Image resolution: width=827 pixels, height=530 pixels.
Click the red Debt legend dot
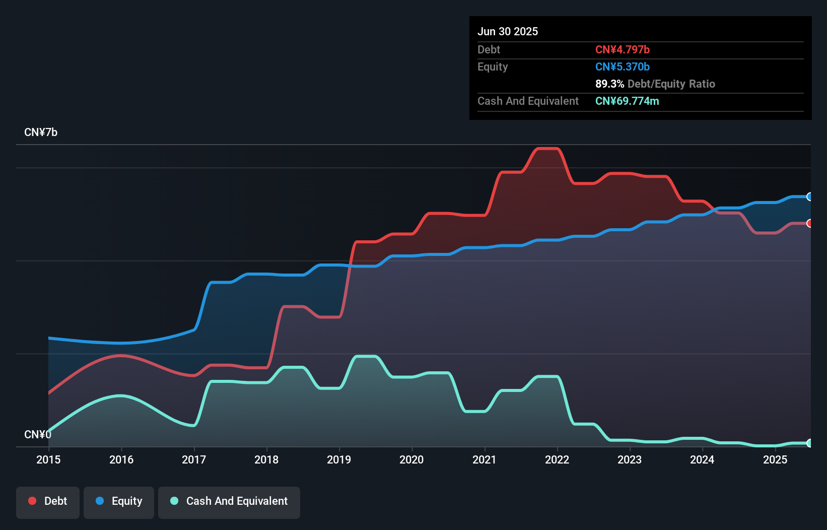click(x=32, y=501)
